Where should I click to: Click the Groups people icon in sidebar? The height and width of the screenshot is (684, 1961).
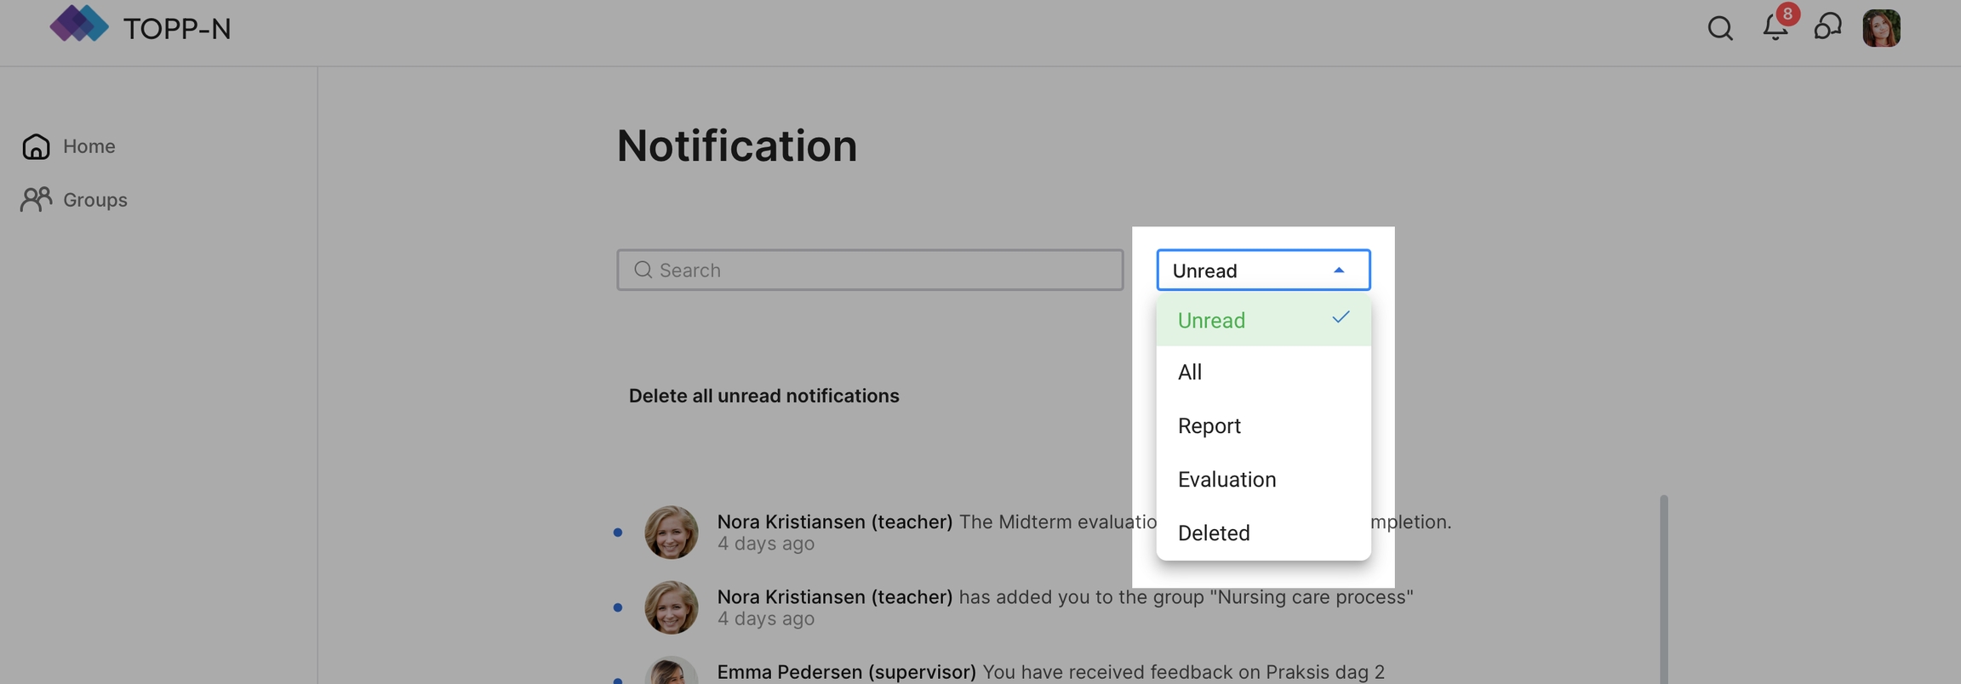36,200
